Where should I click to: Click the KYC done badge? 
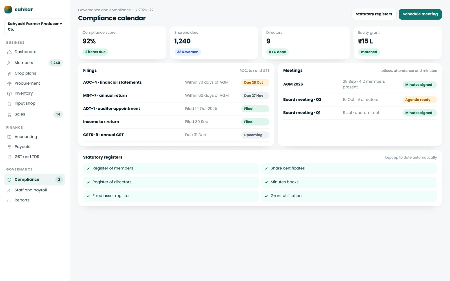tap(277, 52)
